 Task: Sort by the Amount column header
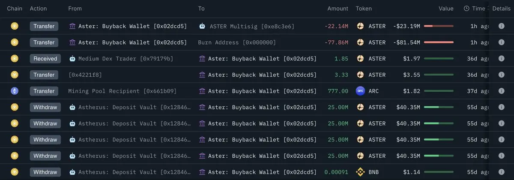click(338, 9)
